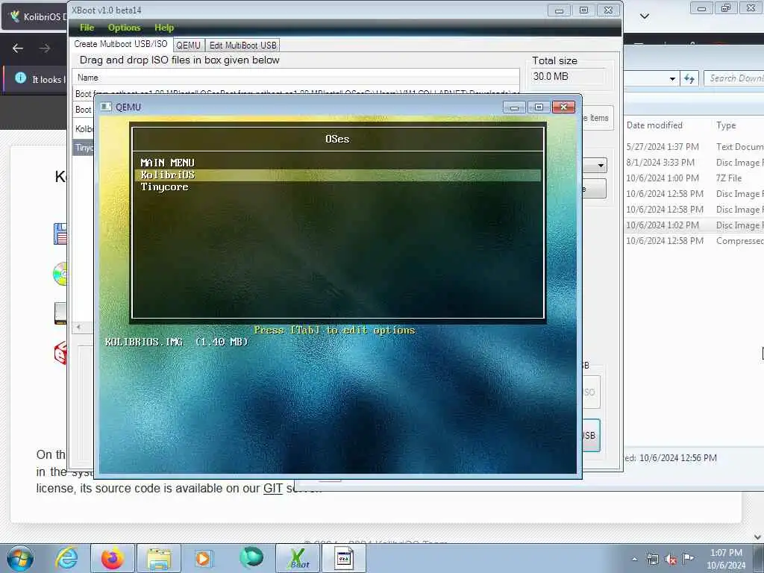Select the file modified 5/27/2024 1:37 PM
Image resolution: width=764 pixels, height=573 pixels.
tap(695, 147)
